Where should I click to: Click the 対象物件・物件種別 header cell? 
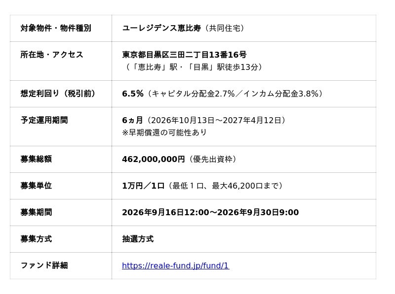point(61,28)
